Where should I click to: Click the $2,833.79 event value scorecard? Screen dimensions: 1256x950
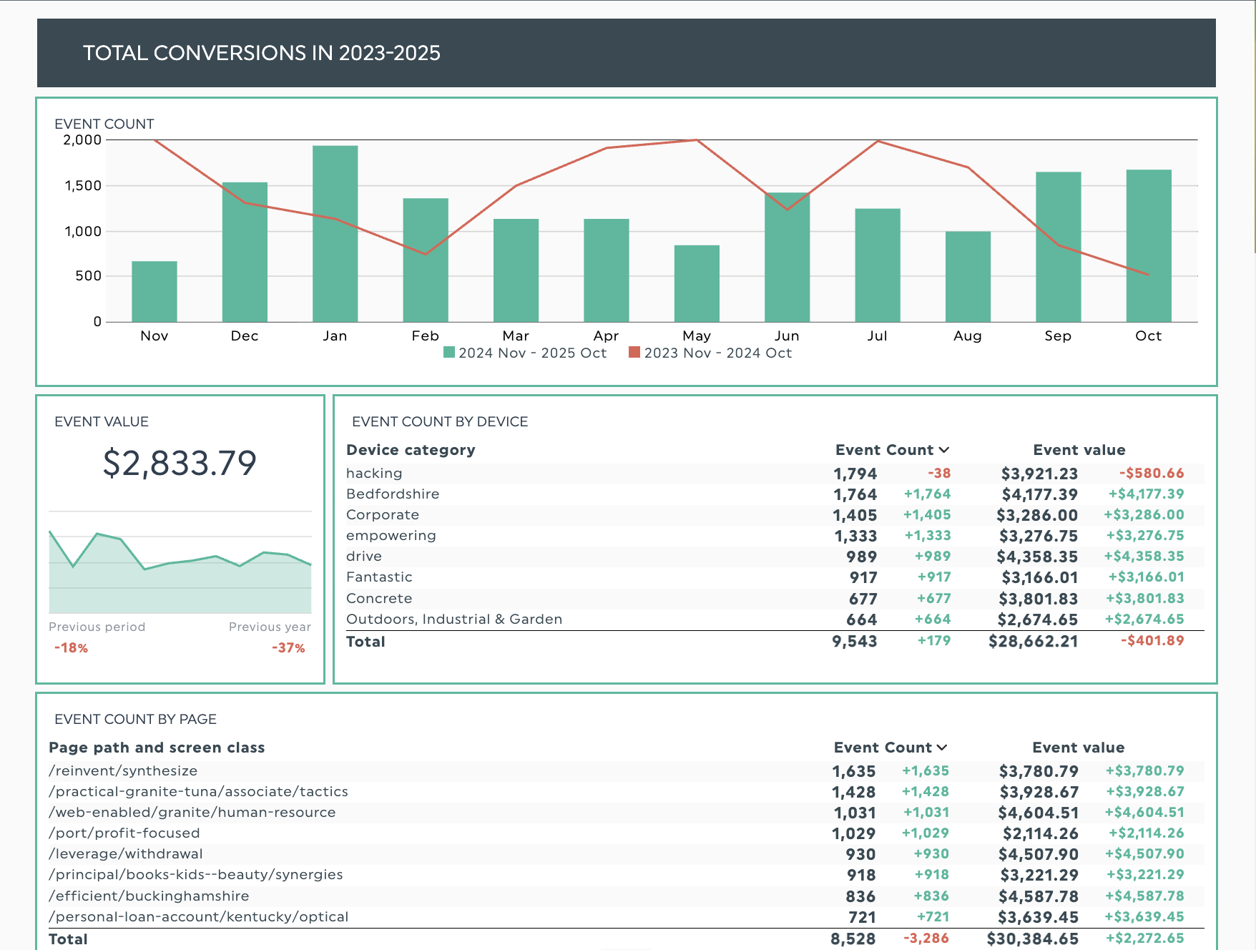point(180,463)
